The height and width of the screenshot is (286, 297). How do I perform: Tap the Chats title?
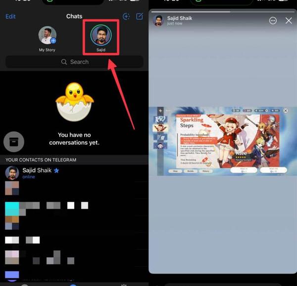tap(74, 16)
